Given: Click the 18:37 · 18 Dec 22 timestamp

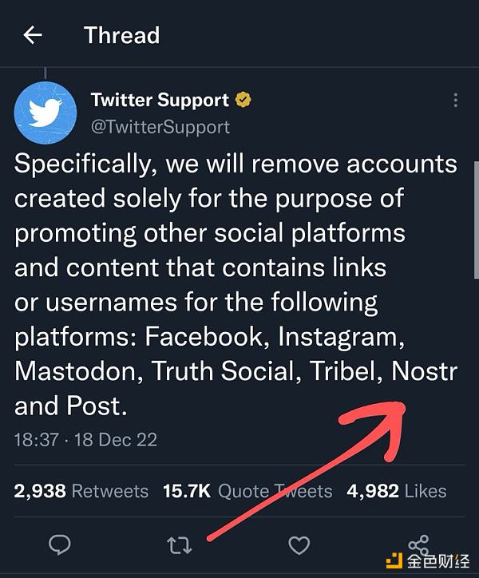Looking at the screenshot, I should [85, 439].
